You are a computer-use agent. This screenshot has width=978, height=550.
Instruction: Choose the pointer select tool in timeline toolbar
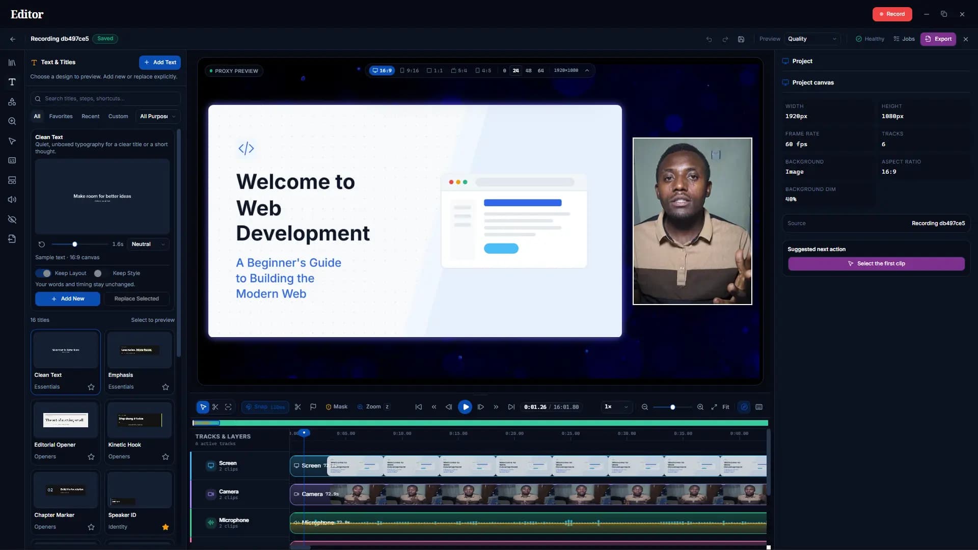tap(203, 407)
